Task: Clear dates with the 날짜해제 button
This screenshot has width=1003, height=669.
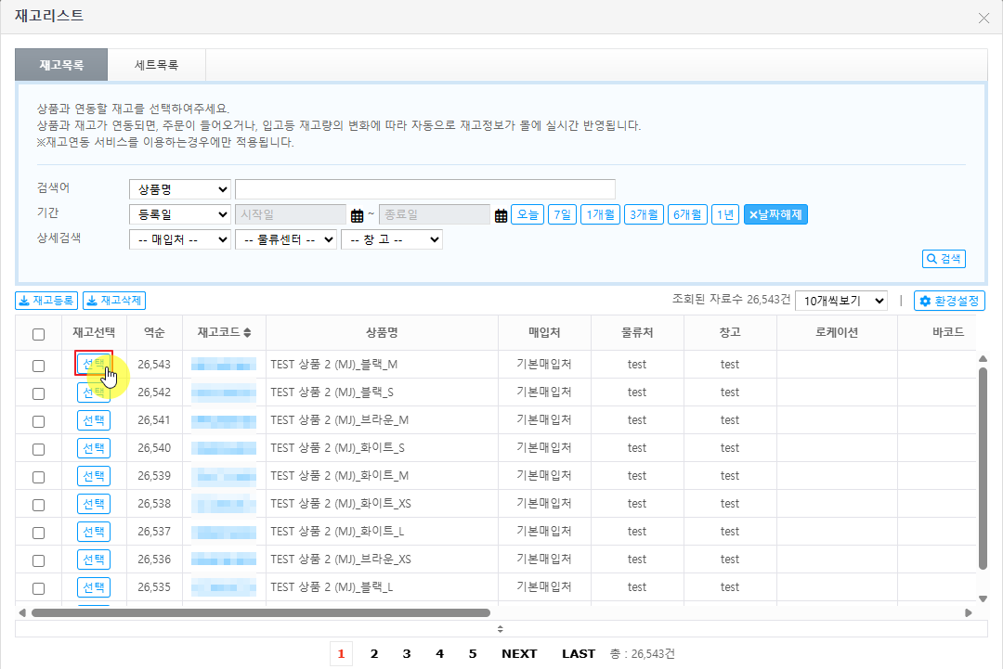Action: pyautogui.click(x=775, y=214)
